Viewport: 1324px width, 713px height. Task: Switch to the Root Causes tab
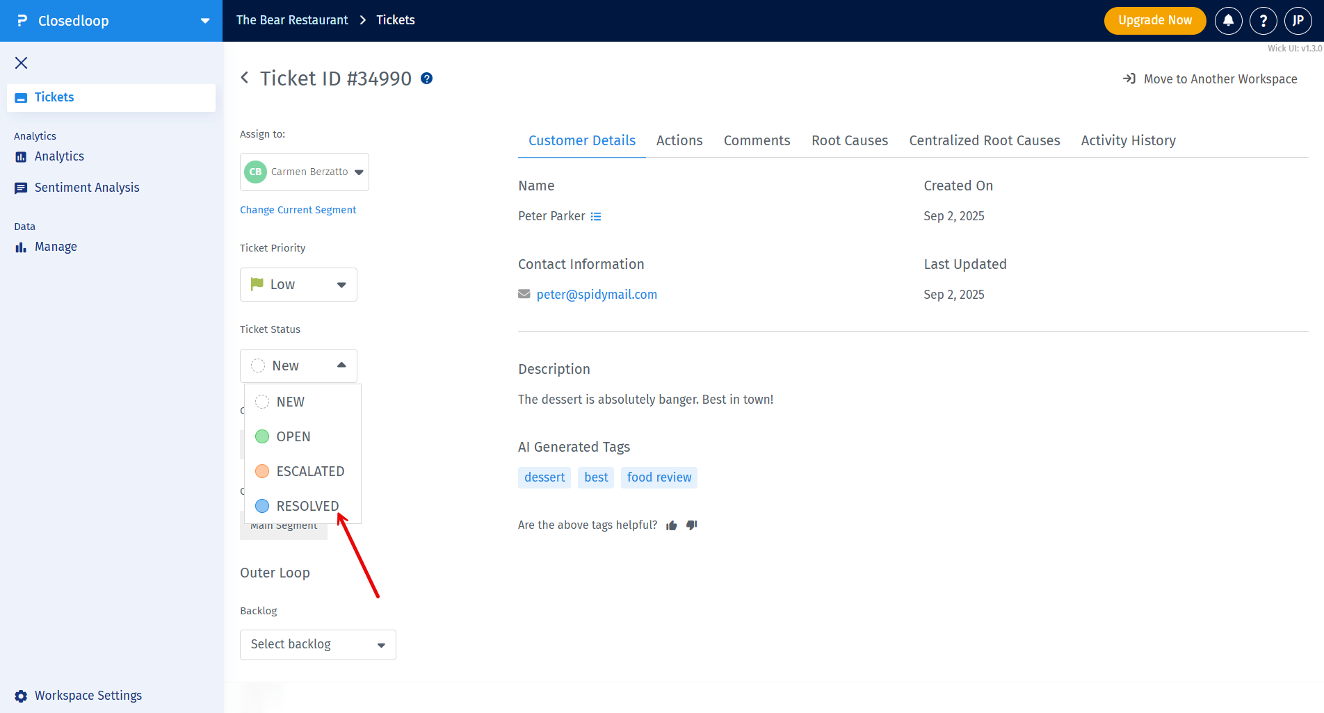tap(849, 140)
